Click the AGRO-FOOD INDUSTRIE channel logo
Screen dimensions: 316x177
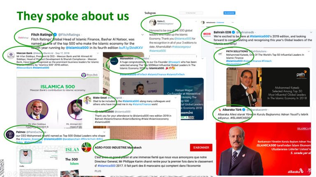pyautogui.click(x=86, y=147)
